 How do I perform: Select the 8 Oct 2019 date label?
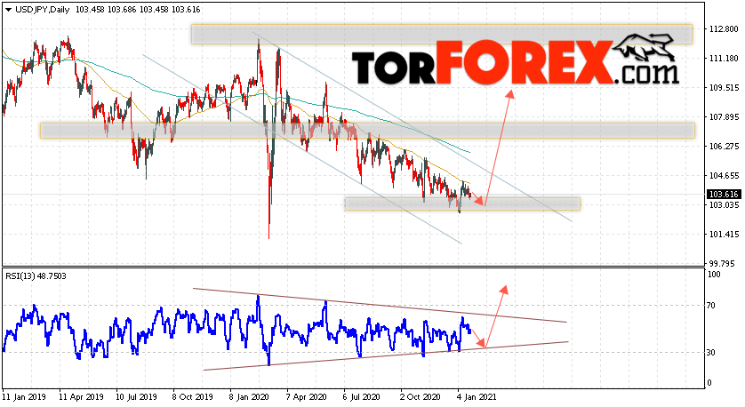pyautogui.click(x=193, y=397)
